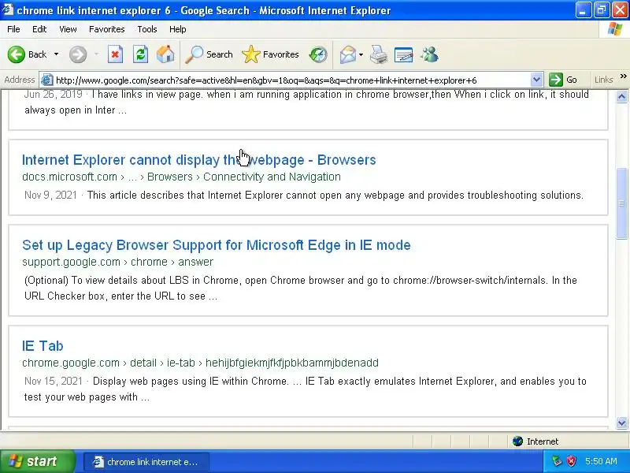Click inside the Address URL field
630x473 pixels.
click(x=291, y=80)
